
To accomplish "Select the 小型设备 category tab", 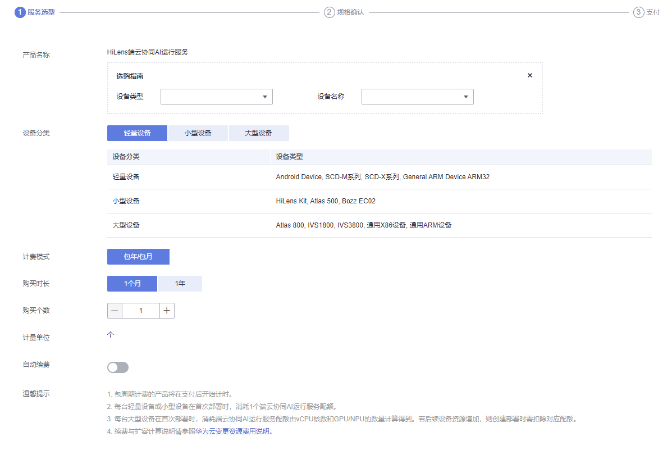I will point(198,133).
